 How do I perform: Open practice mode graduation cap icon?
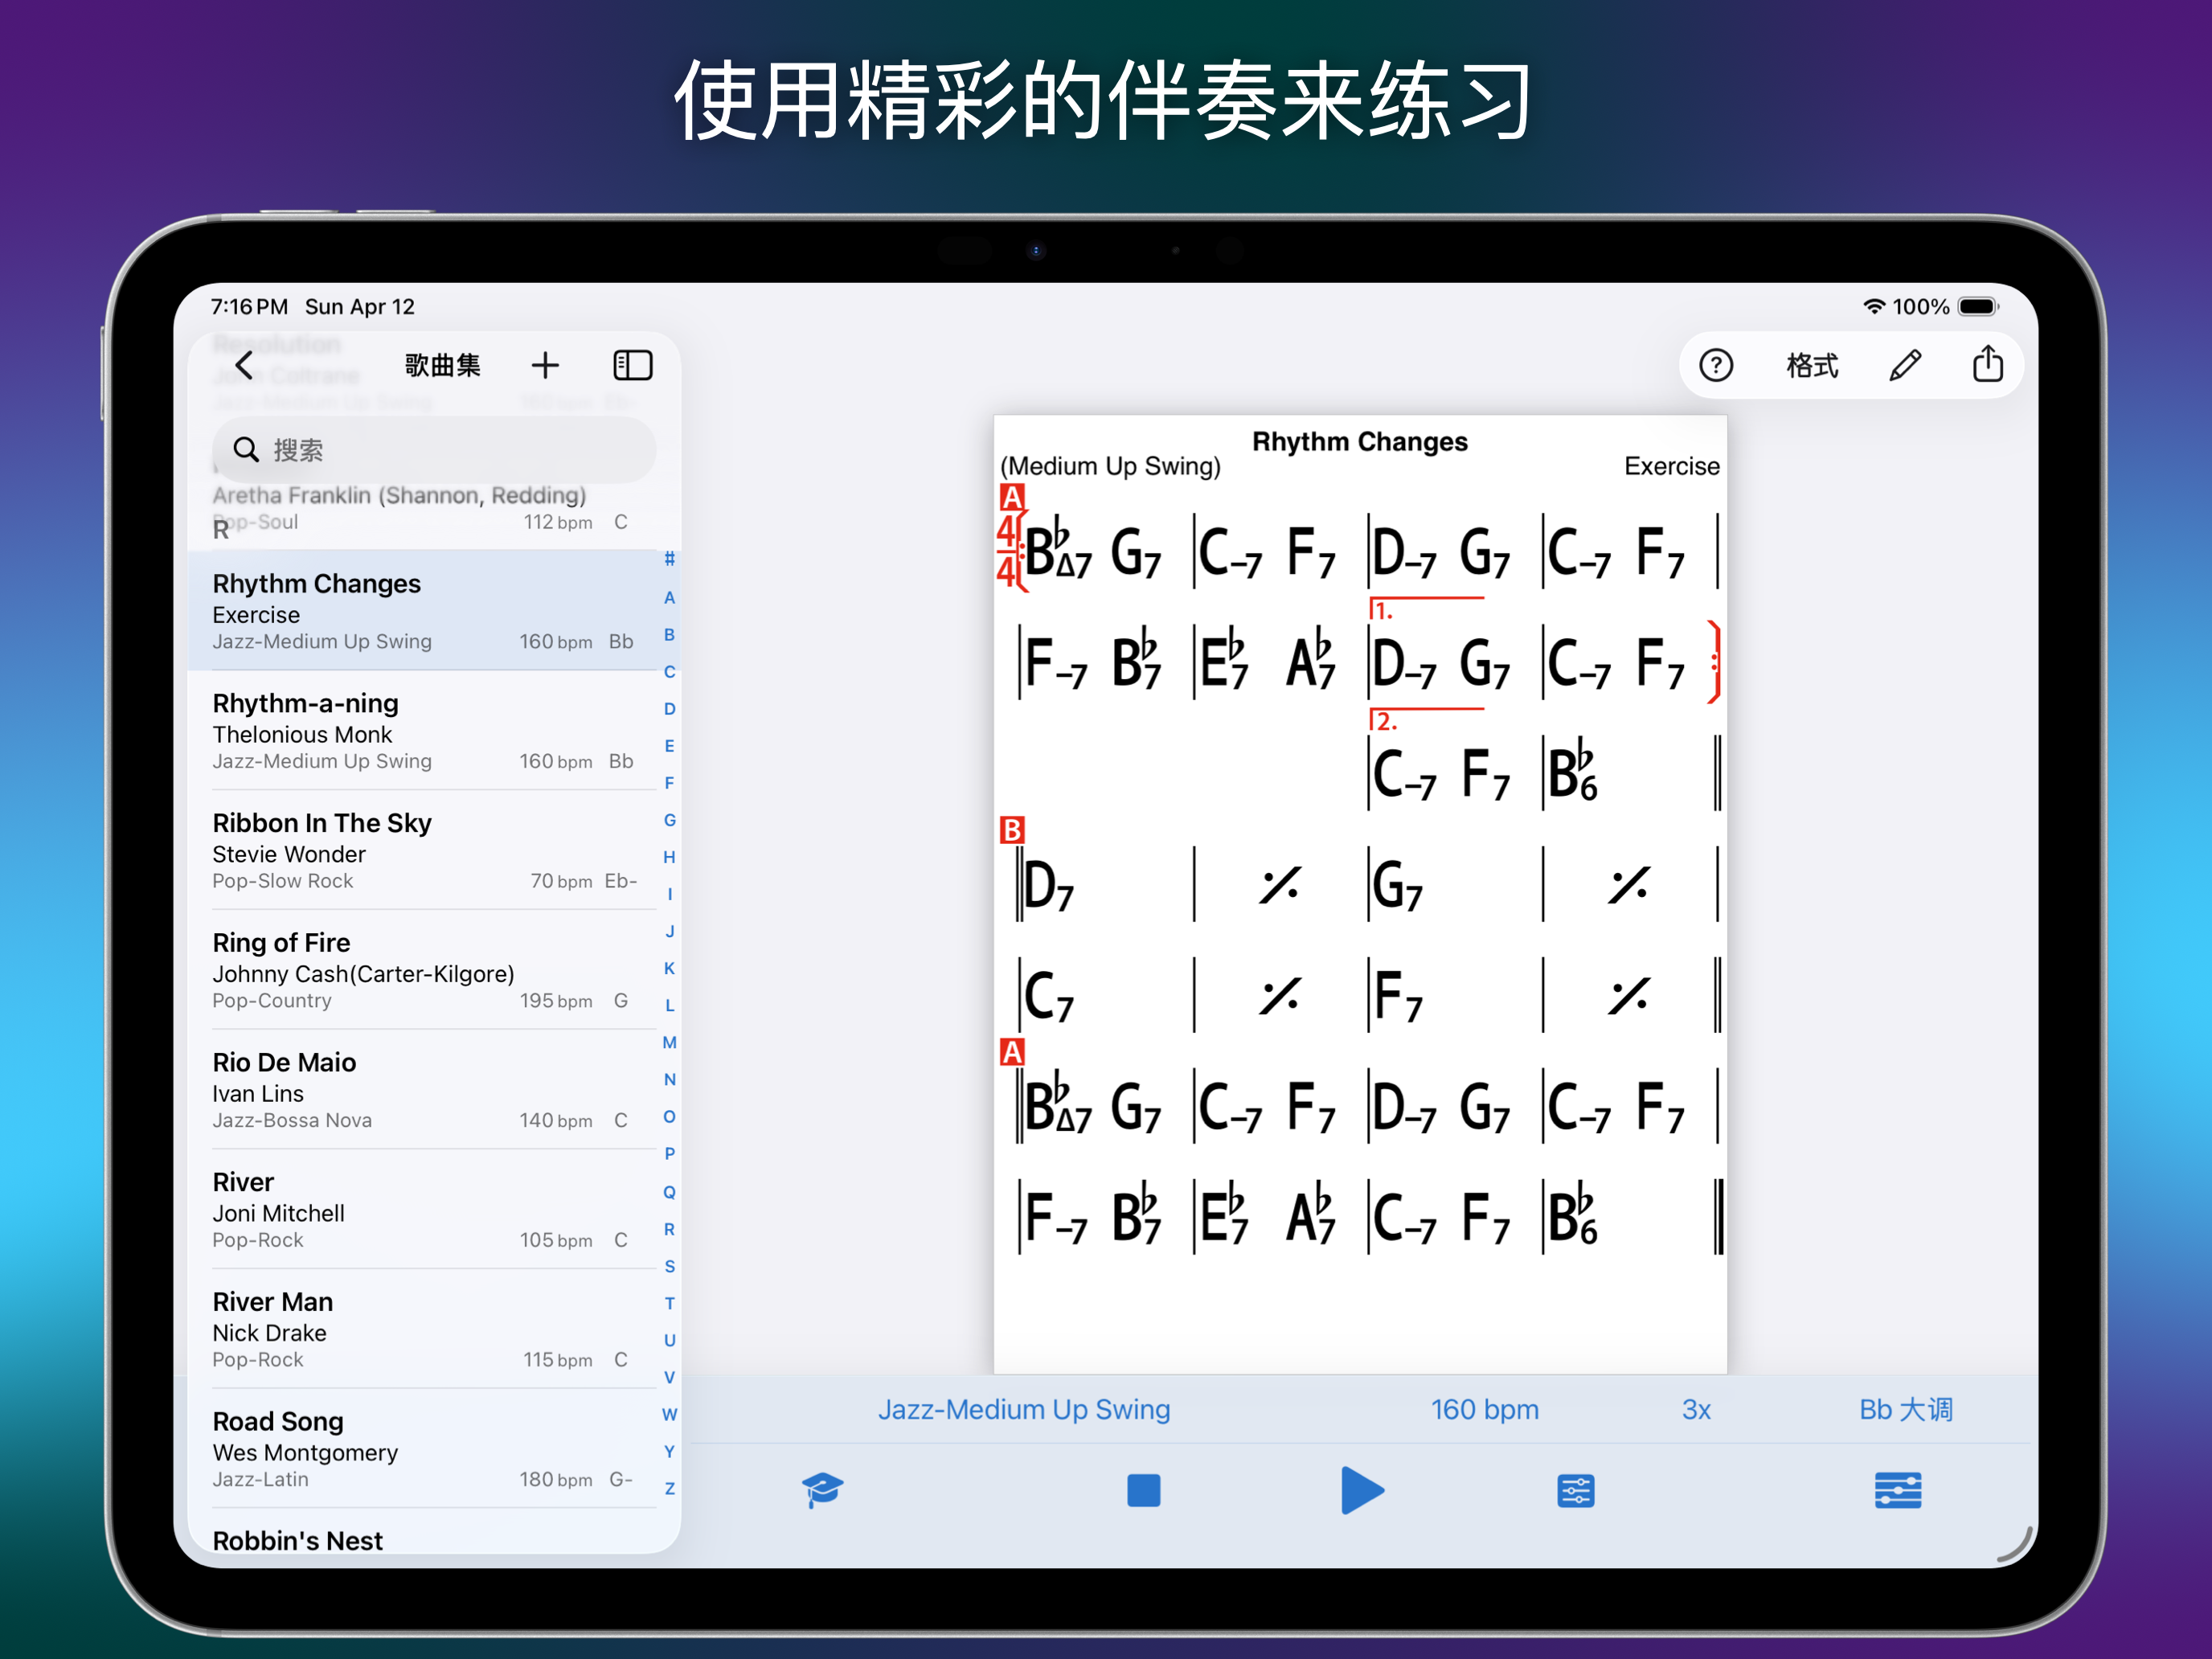(822, 1490)
